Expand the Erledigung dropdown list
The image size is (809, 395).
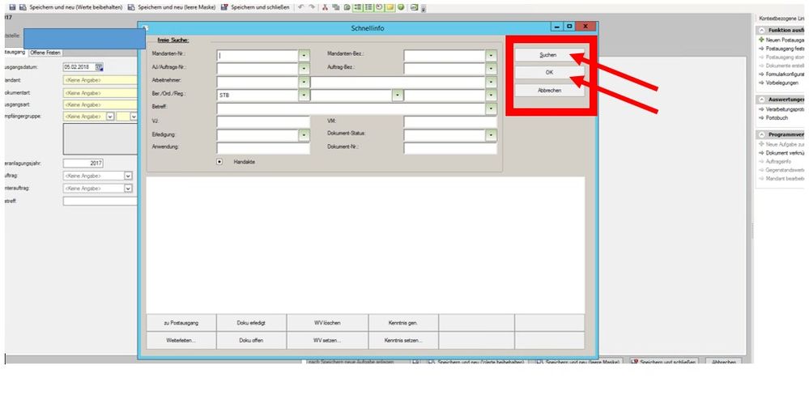click(x=304, y=135)
